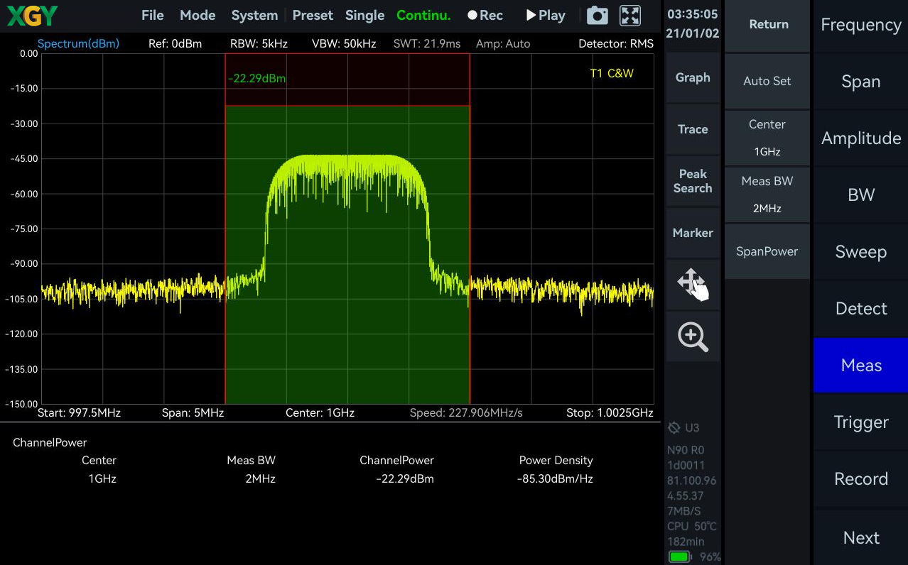Expand the Marker options

tap(693, 233)
